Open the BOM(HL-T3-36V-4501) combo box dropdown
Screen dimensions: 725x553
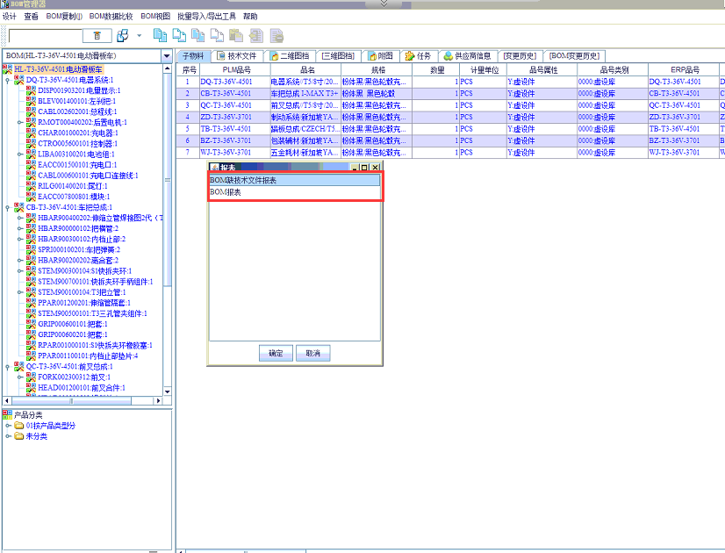[x=168, y=56]
